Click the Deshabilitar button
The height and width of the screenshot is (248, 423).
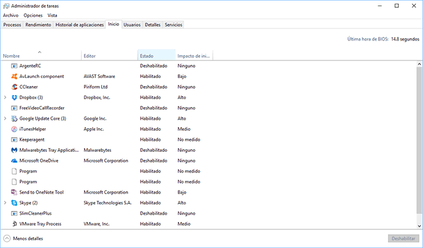point(404,238)
